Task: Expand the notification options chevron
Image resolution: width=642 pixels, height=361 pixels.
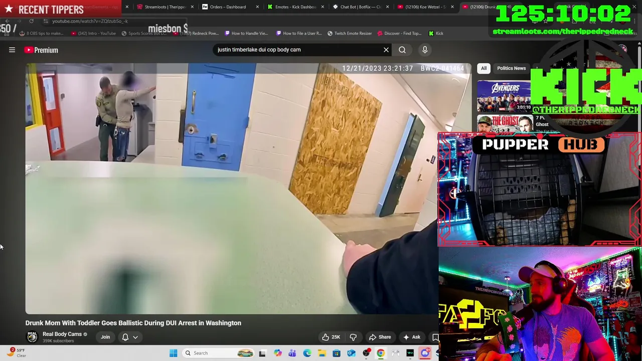Action: (x=135, y=337)
